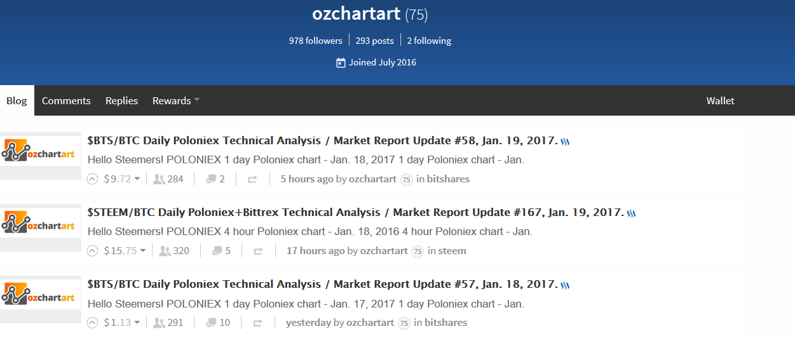Switch to the Replies tab
Viewport: 795px width, 338px height.
click(x=121, y=101)
